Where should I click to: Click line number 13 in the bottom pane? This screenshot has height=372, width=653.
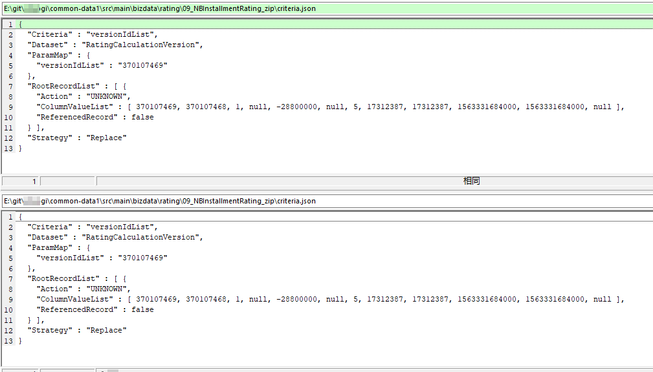[x=8, y=340]
